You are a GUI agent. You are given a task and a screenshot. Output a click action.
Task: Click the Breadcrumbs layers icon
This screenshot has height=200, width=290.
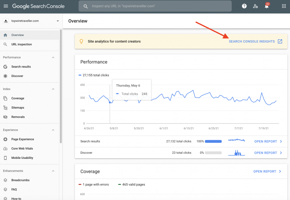pos(5,180)
